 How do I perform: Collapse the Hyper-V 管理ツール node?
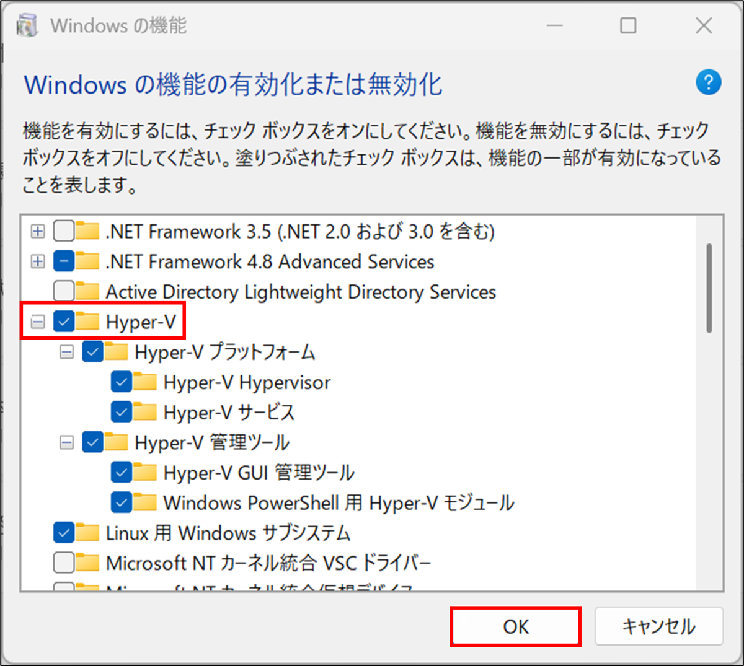[66, 442]
